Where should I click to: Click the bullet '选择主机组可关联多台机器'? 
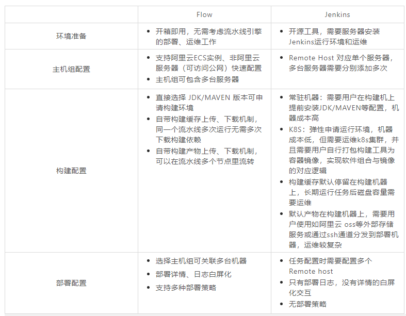tap(201, 261)
